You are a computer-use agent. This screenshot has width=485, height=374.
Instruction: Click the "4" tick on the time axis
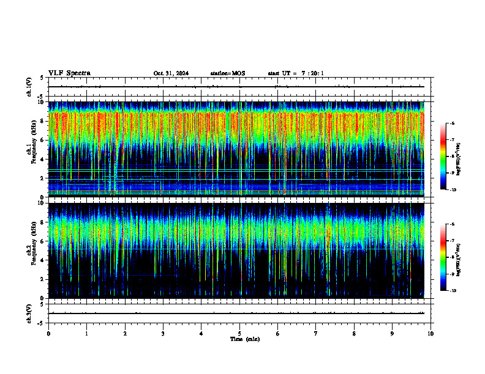[201, 334]
